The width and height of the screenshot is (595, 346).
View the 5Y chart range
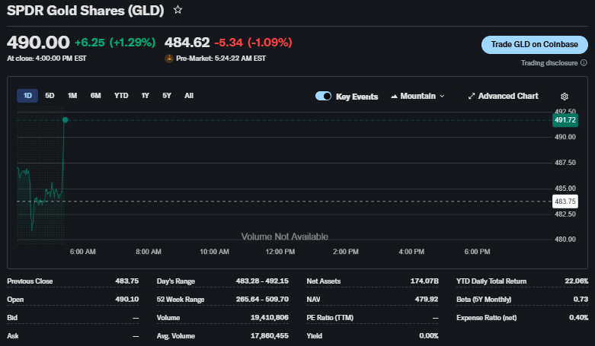(x=166, y=96)
